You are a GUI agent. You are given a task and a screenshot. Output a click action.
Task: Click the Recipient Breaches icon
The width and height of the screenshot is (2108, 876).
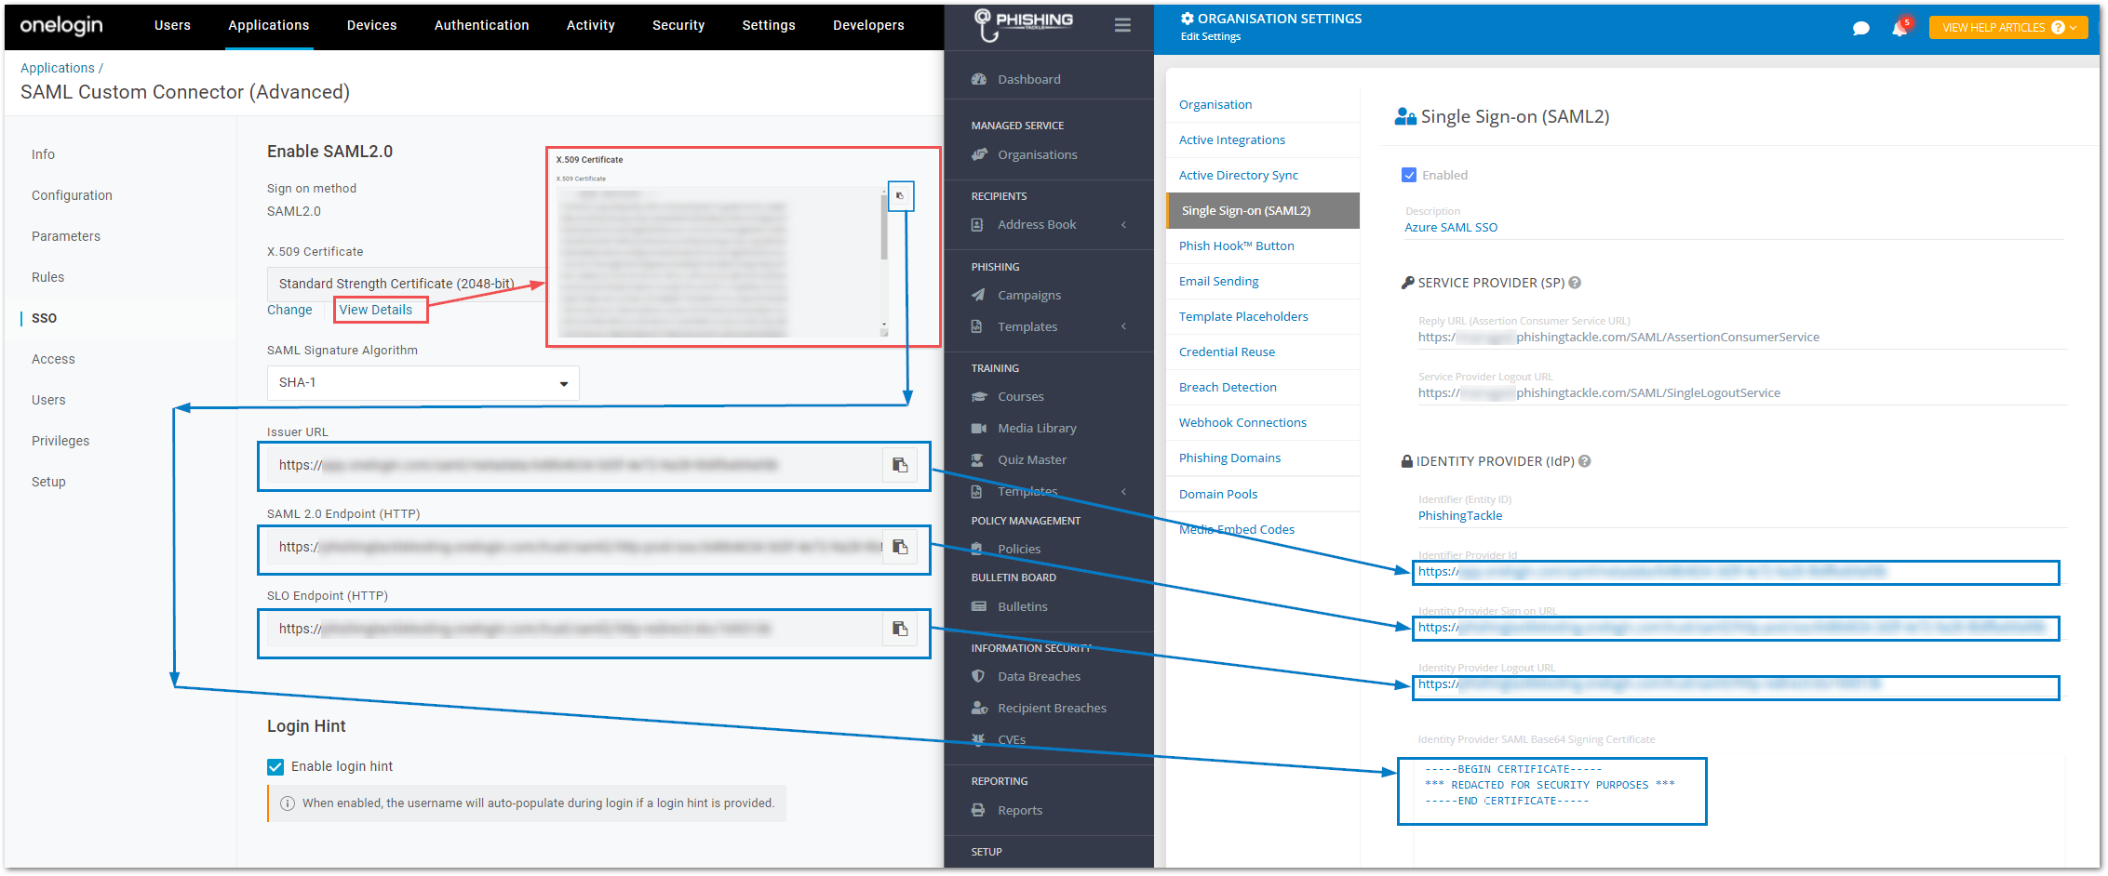coord(979,708)
